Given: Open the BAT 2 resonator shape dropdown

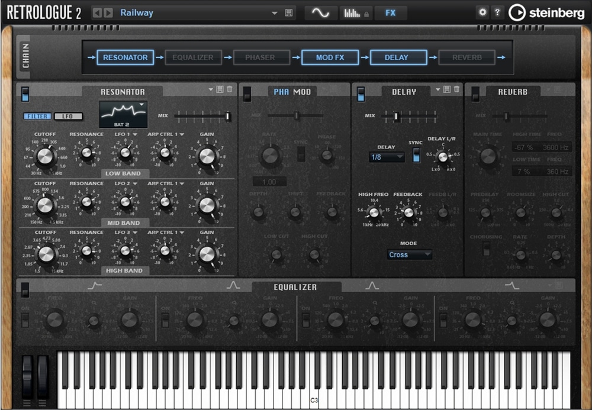Looking at the screenshot, I should pyautogui.click(x=124, y=114).
